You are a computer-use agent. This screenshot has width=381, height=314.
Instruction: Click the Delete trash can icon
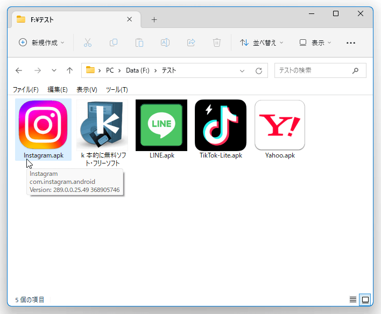(217, 42)
